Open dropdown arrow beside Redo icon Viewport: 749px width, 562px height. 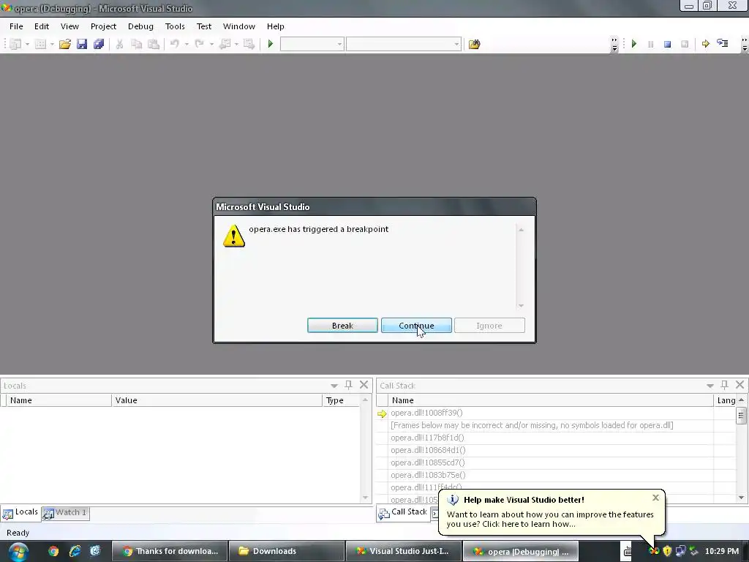tap(211, 44)
